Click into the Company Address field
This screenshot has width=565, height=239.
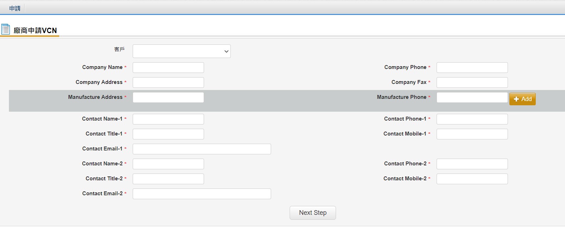[x=168, y=83]
